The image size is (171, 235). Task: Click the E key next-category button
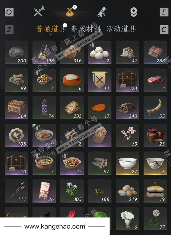click(x=164, y=12)
